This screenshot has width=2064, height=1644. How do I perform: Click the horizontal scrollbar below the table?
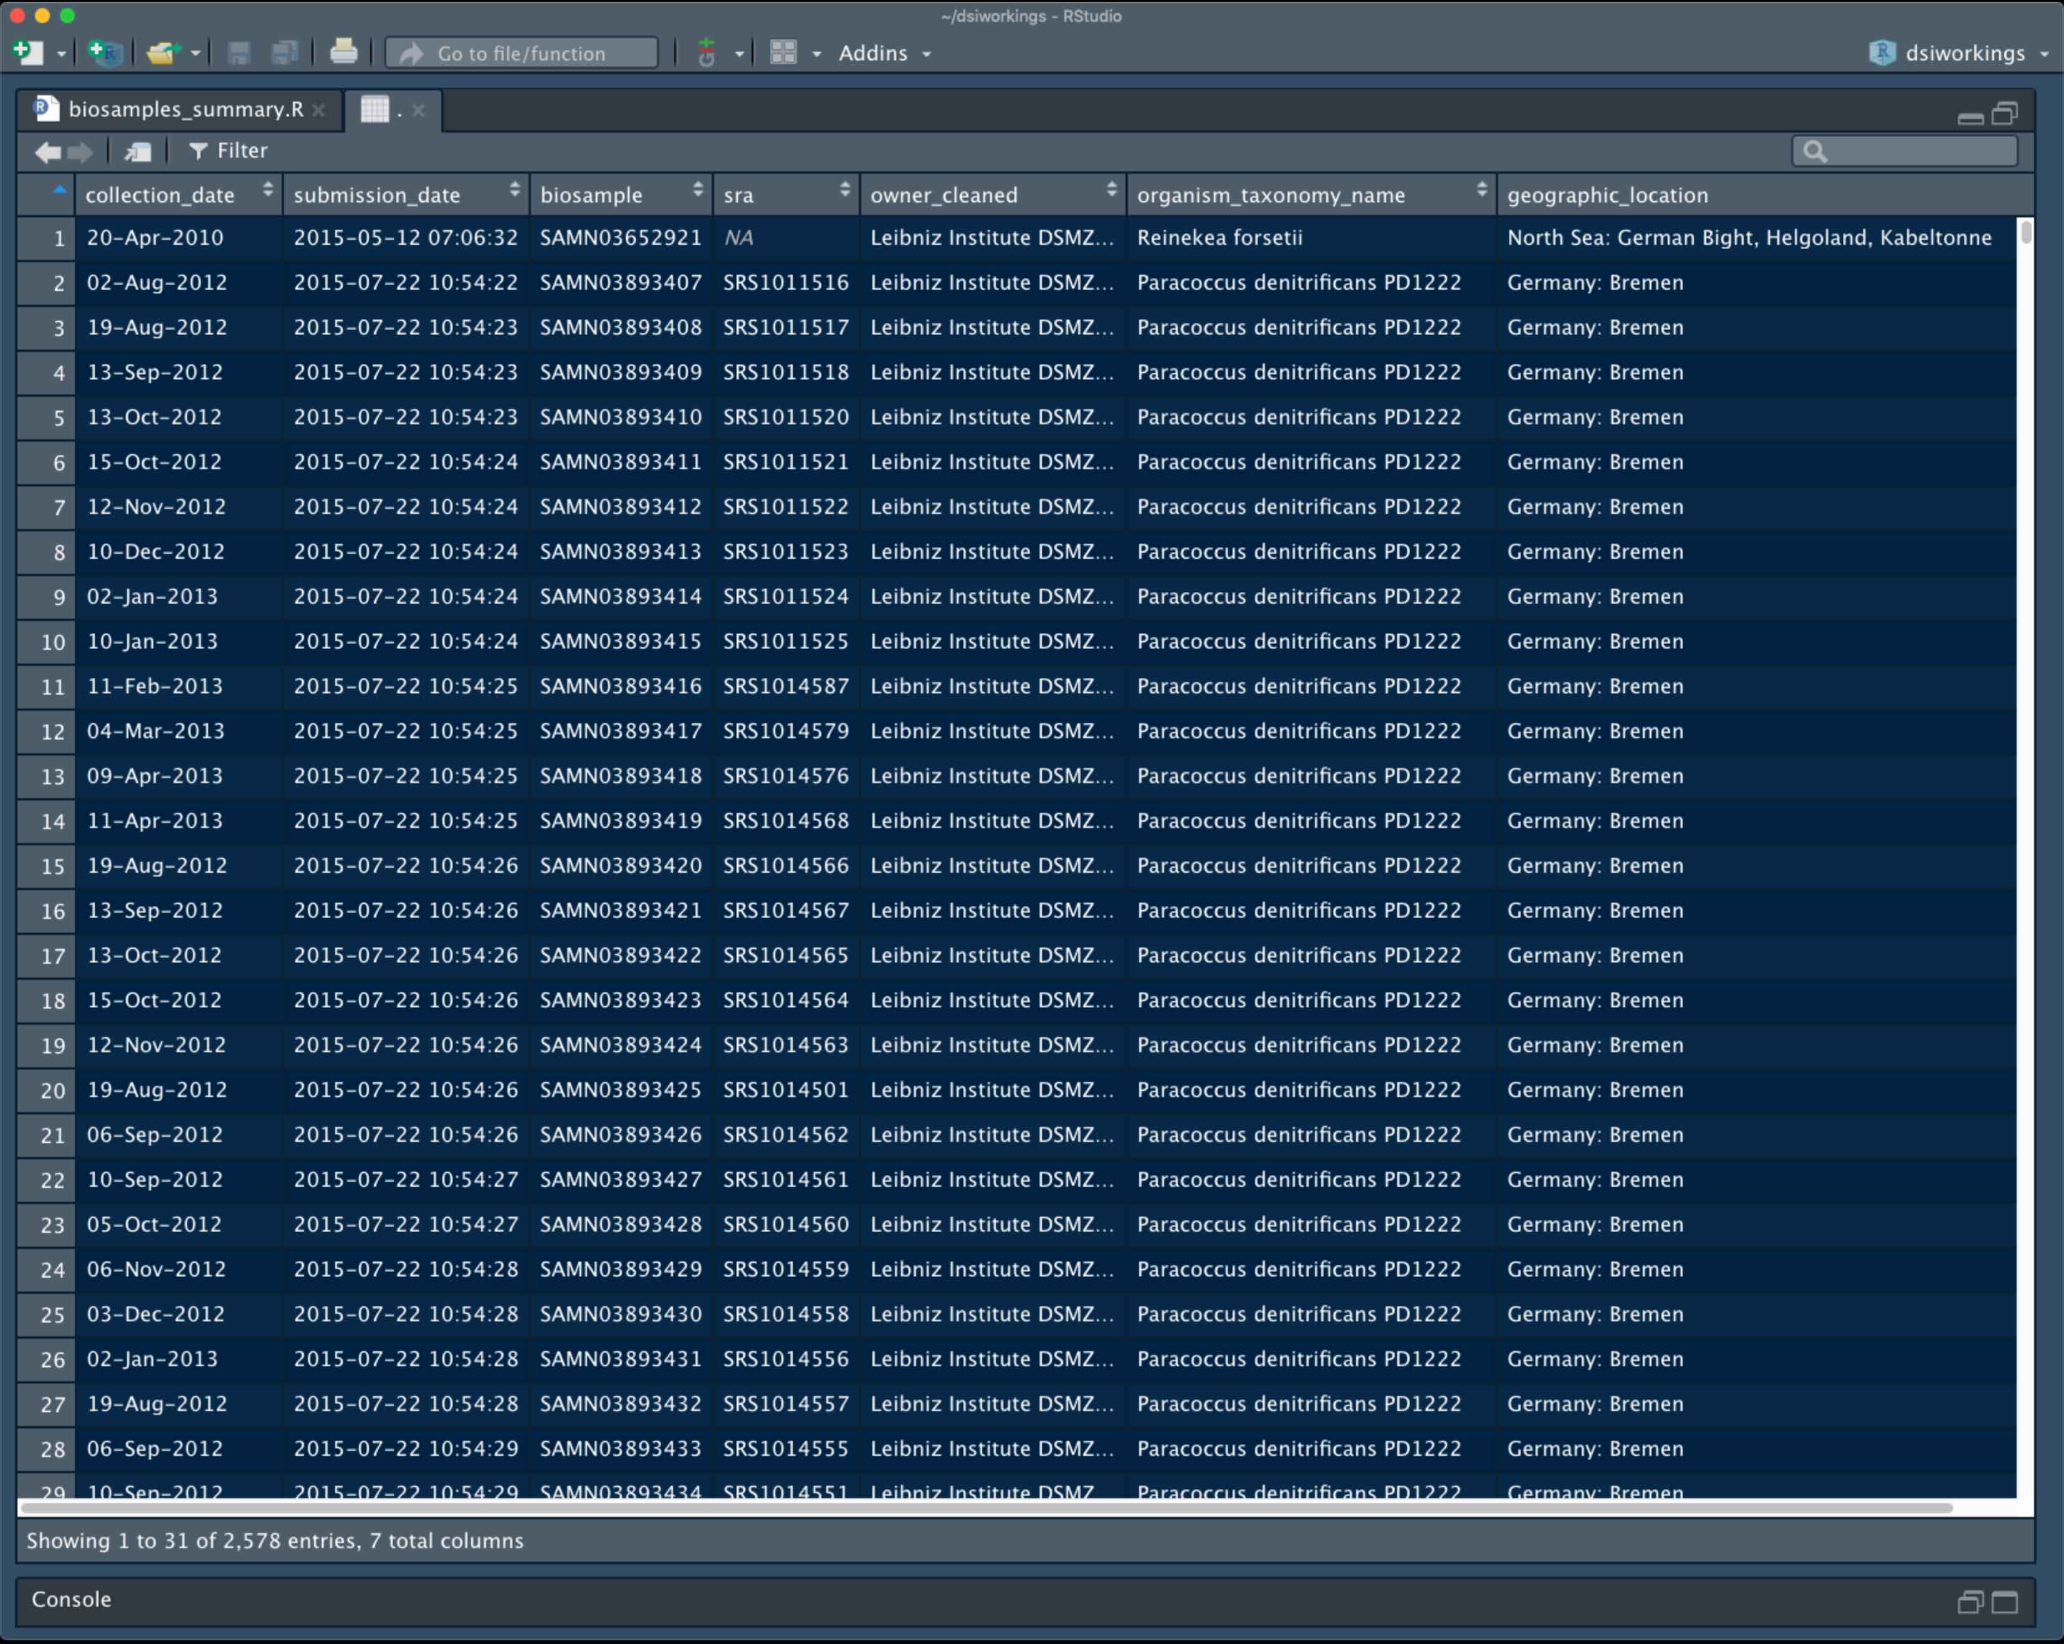[986, 1507]
